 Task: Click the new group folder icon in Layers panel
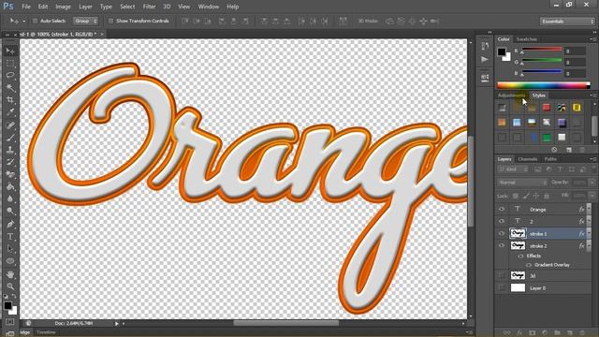(557, 333)
